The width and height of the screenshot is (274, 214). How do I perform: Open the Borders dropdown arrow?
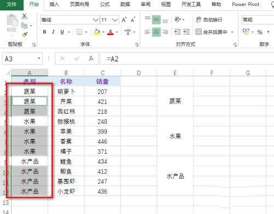(86, 32)
